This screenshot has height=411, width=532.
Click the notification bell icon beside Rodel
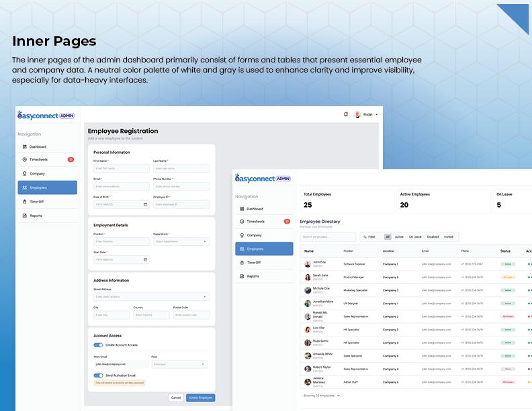tap(346, 115)
